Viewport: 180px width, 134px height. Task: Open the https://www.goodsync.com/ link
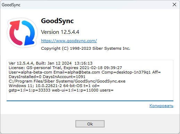pyautogui.click(x=69, y=41)
